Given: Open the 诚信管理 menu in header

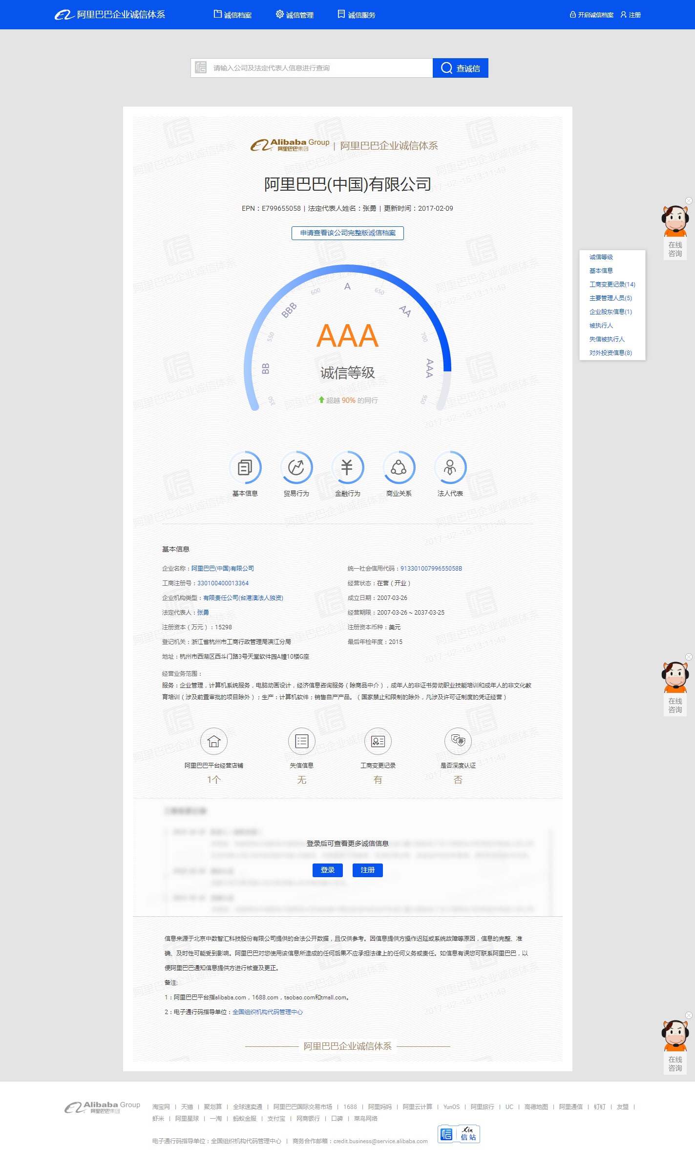Looking at the screenshot, I should pos(295,15).
